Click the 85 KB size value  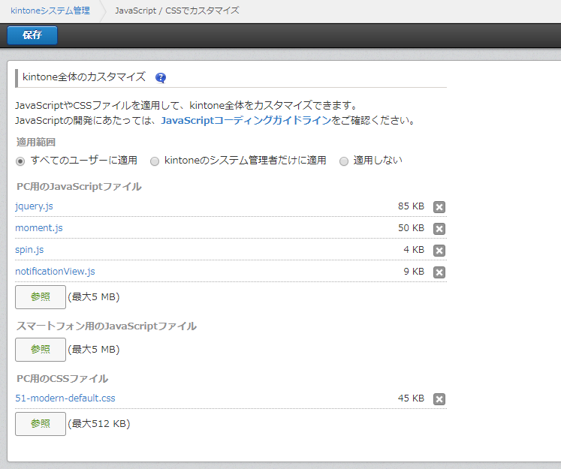coord(411,206)
